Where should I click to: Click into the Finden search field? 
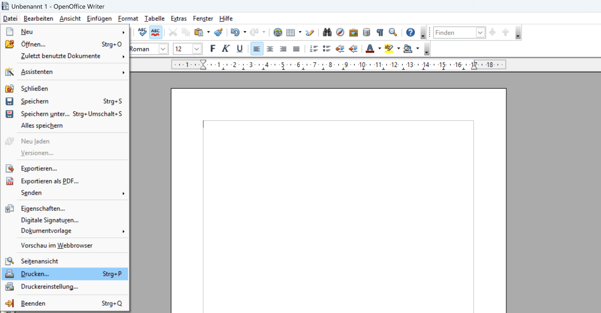(x=454, y=33)
